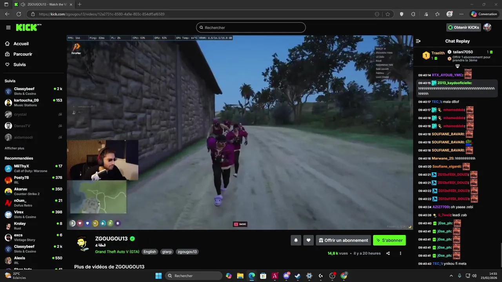
Task: Open the user profile avatar menu
Action: (487, 27)
